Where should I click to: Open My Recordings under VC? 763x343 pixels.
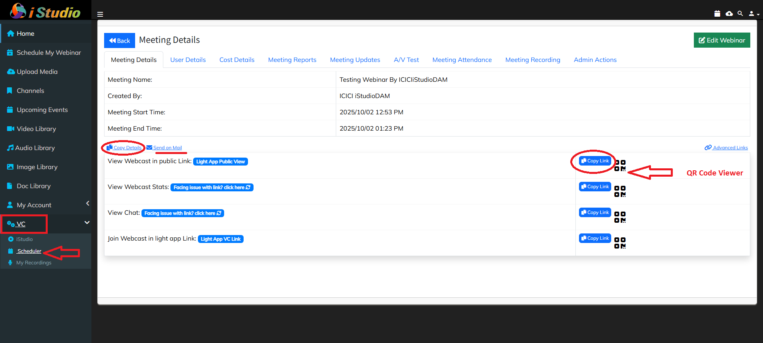(33, 262)
